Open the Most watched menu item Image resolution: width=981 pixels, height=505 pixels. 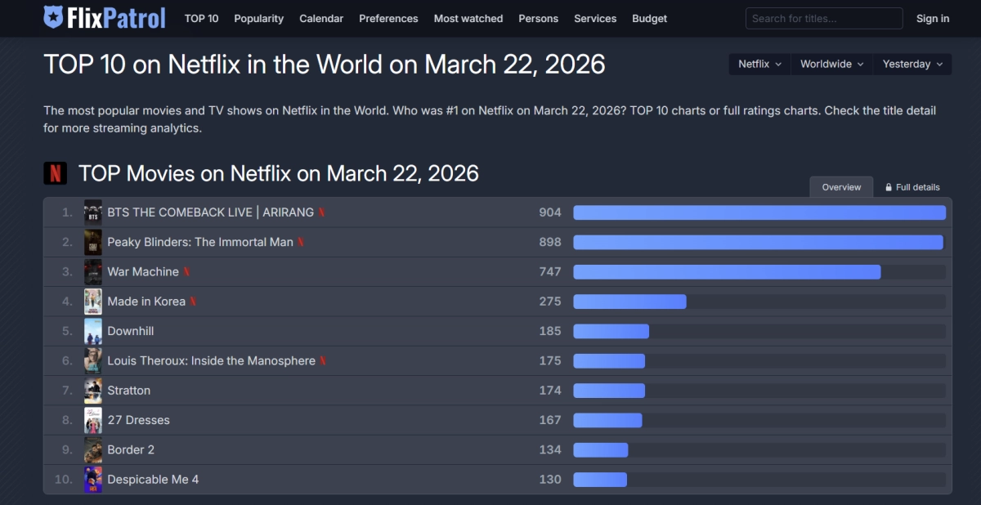pos(468,18)
